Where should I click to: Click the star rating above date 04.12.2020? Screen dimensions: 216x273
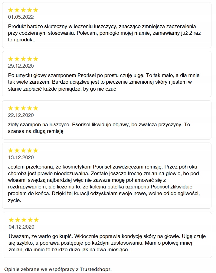[x=24, y=220]
